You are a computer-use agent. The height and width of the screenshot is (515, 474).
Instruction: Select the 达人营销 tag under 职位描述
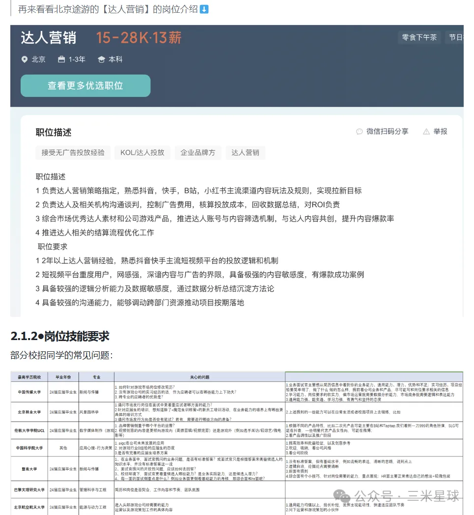tap(245, 152)
